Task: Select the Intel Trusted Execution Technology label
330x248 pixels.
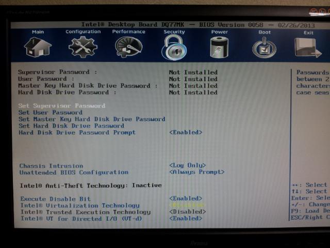Action: [x=86, y=212]
